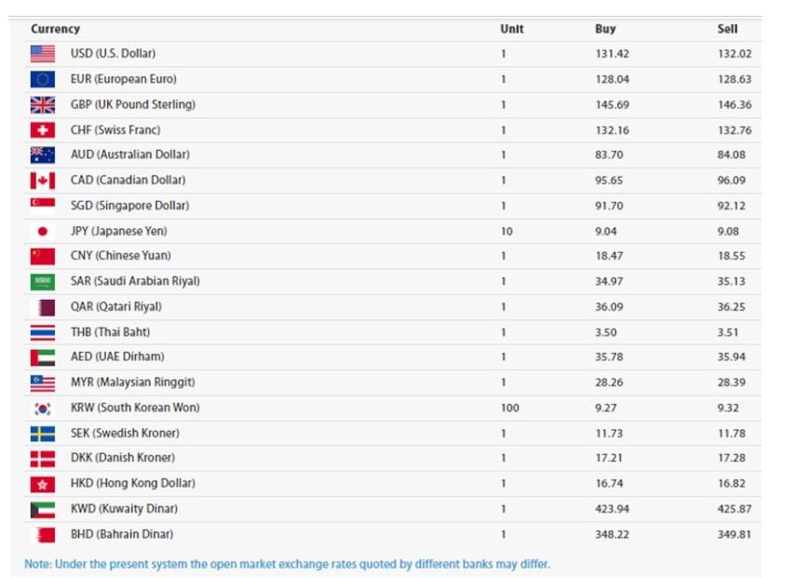Click the KWD (Kuwaity Dinar) label
Screen dimensions: 809x578
(124, 509)
